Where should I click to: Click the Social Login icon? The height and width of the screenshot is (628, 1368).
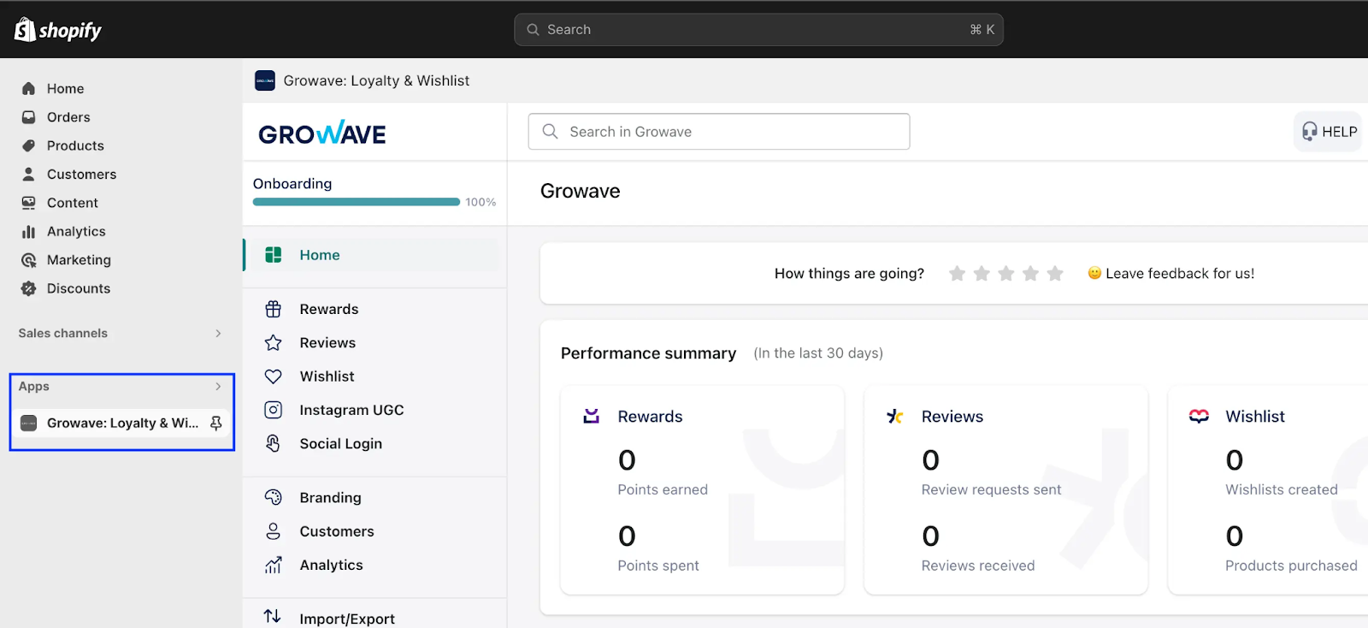click(x=273, y=443)
